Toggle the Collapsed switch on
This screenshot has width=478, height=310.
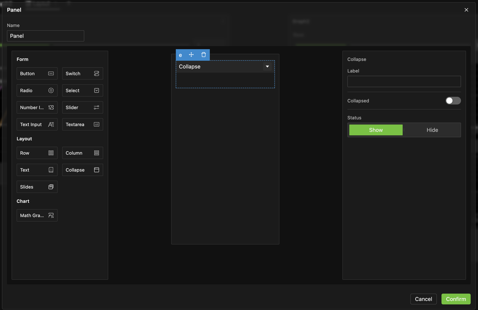(453, 101)
